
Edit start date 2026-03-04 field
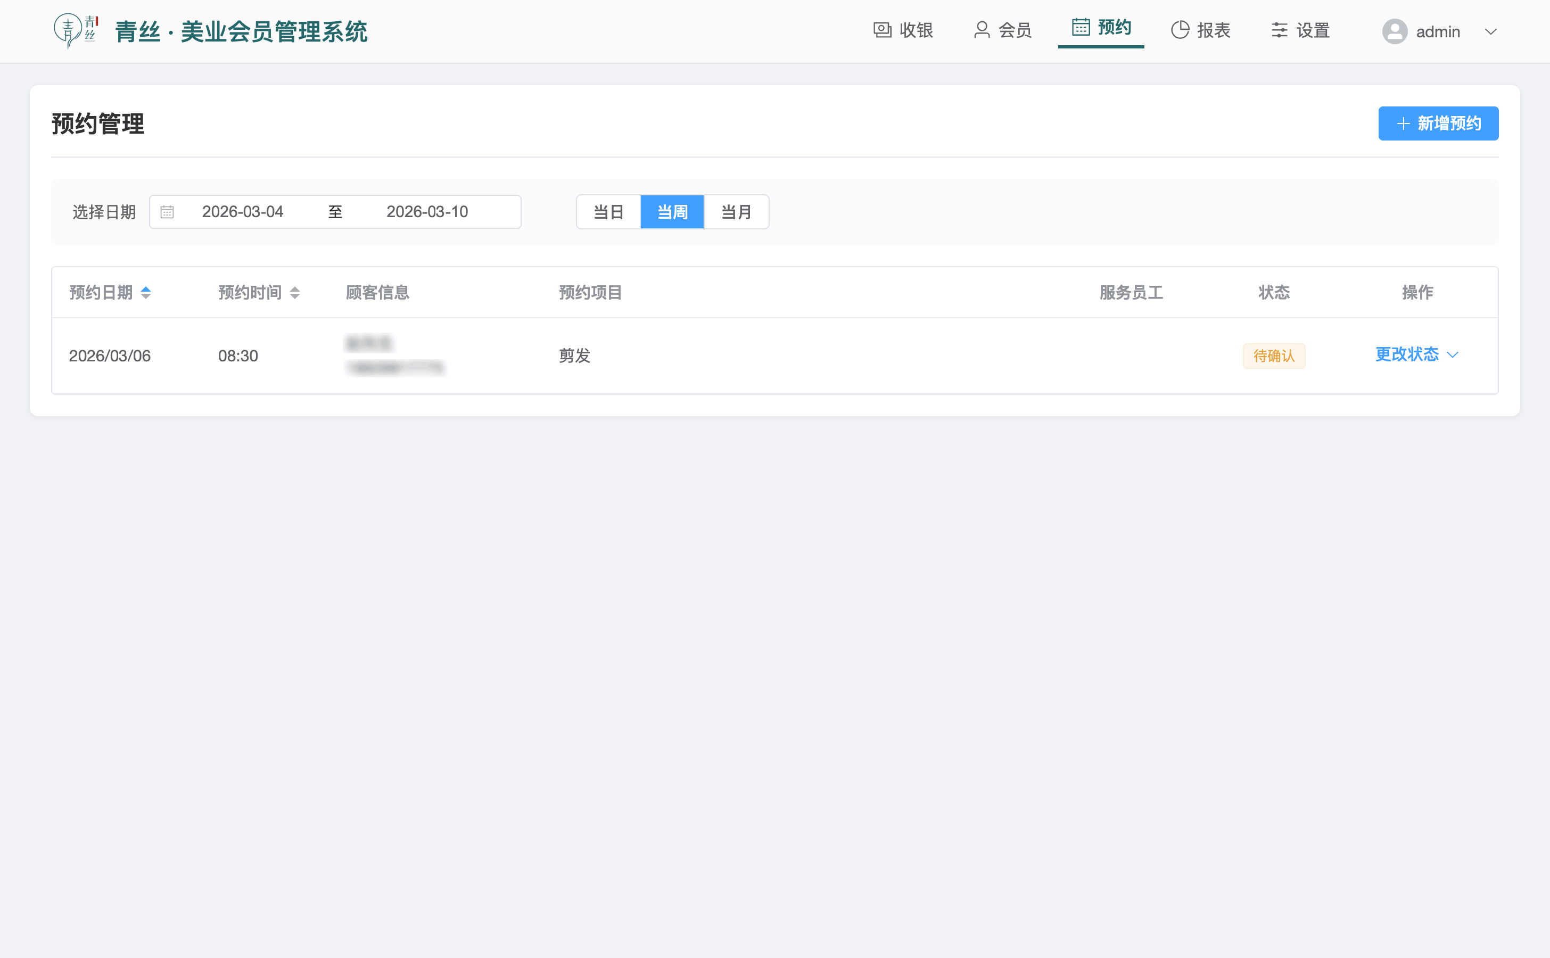coord(243,212)
